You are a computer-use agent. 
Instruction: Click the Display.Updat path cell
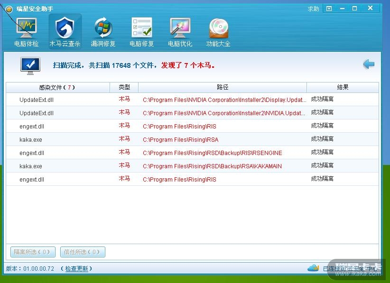224,100
